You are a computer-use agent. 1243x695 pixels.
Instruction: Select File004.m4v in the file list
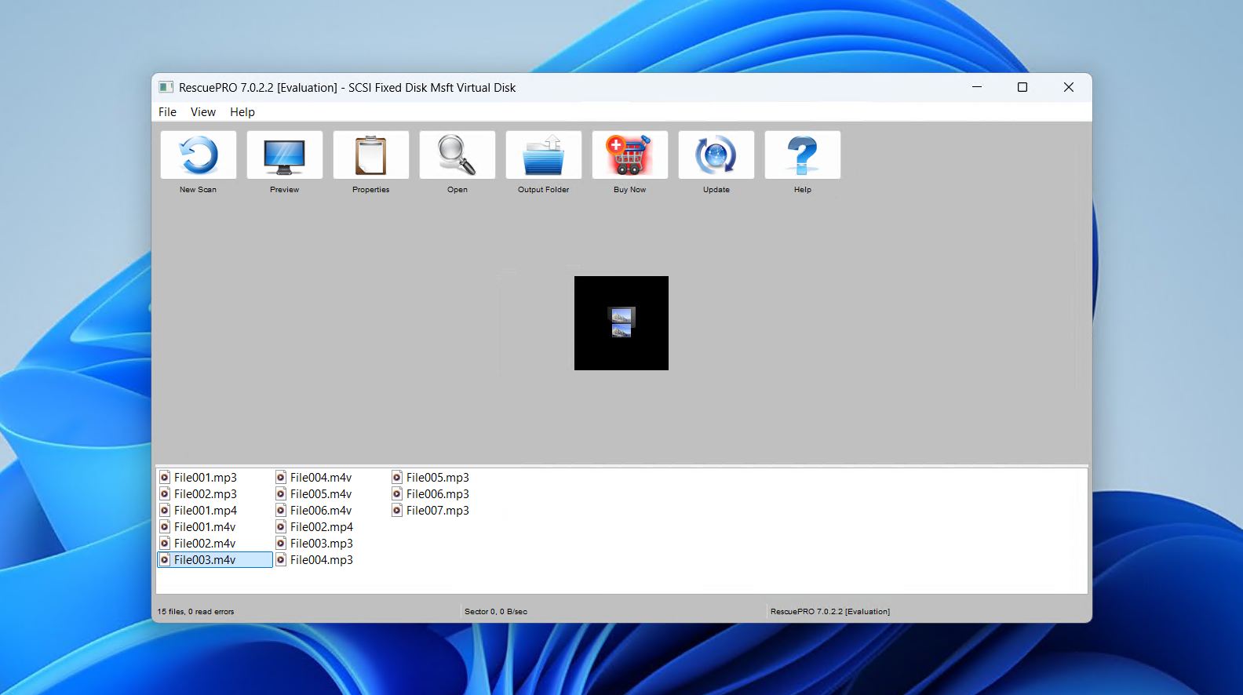pyautogui.click(x=321, y=478)
